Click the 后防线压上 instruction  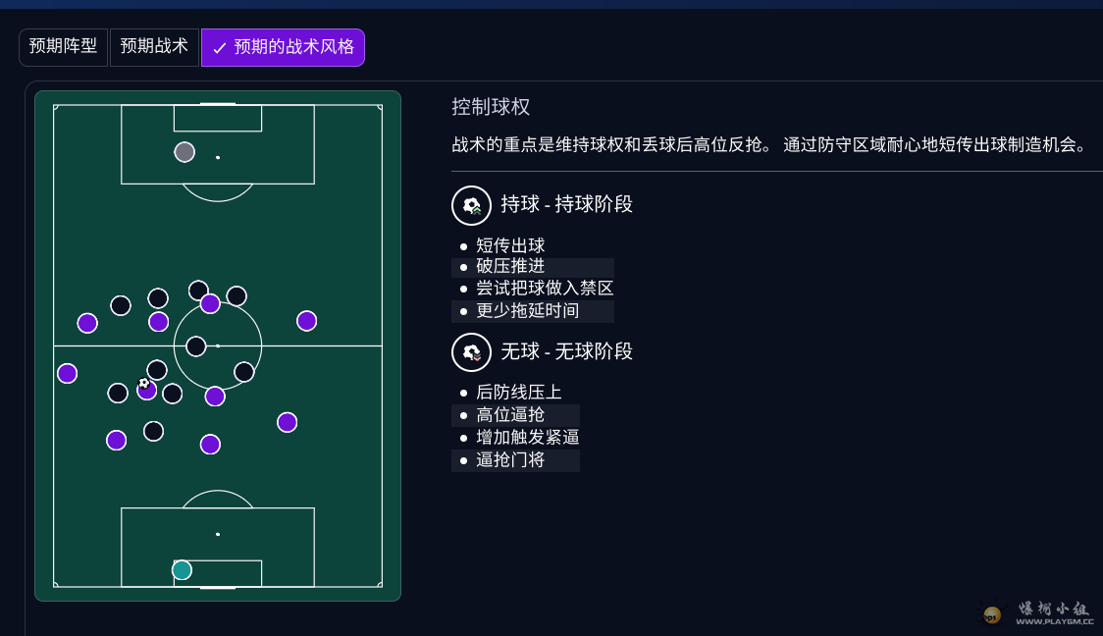[x=519, y=393]
